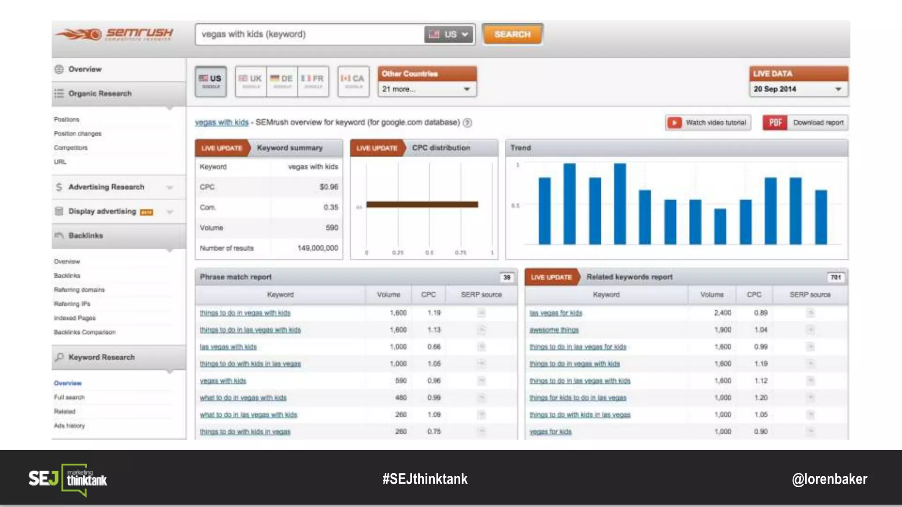Click the brown CPC distribution bar
The image size is (902, 507).
point(422,204)
